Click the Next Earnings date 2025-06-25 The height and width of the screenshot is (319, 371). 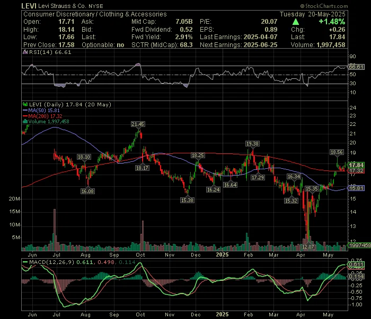[x=260, y=45]
